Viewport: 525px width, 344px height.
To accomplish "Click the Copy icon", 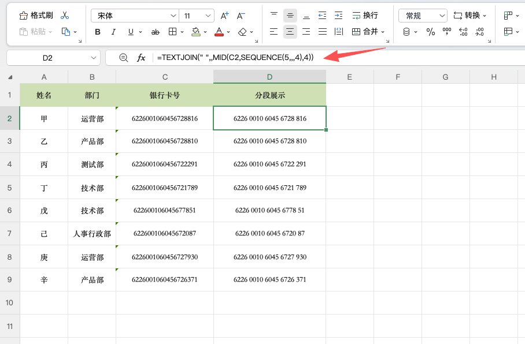I will click(66, 32).
